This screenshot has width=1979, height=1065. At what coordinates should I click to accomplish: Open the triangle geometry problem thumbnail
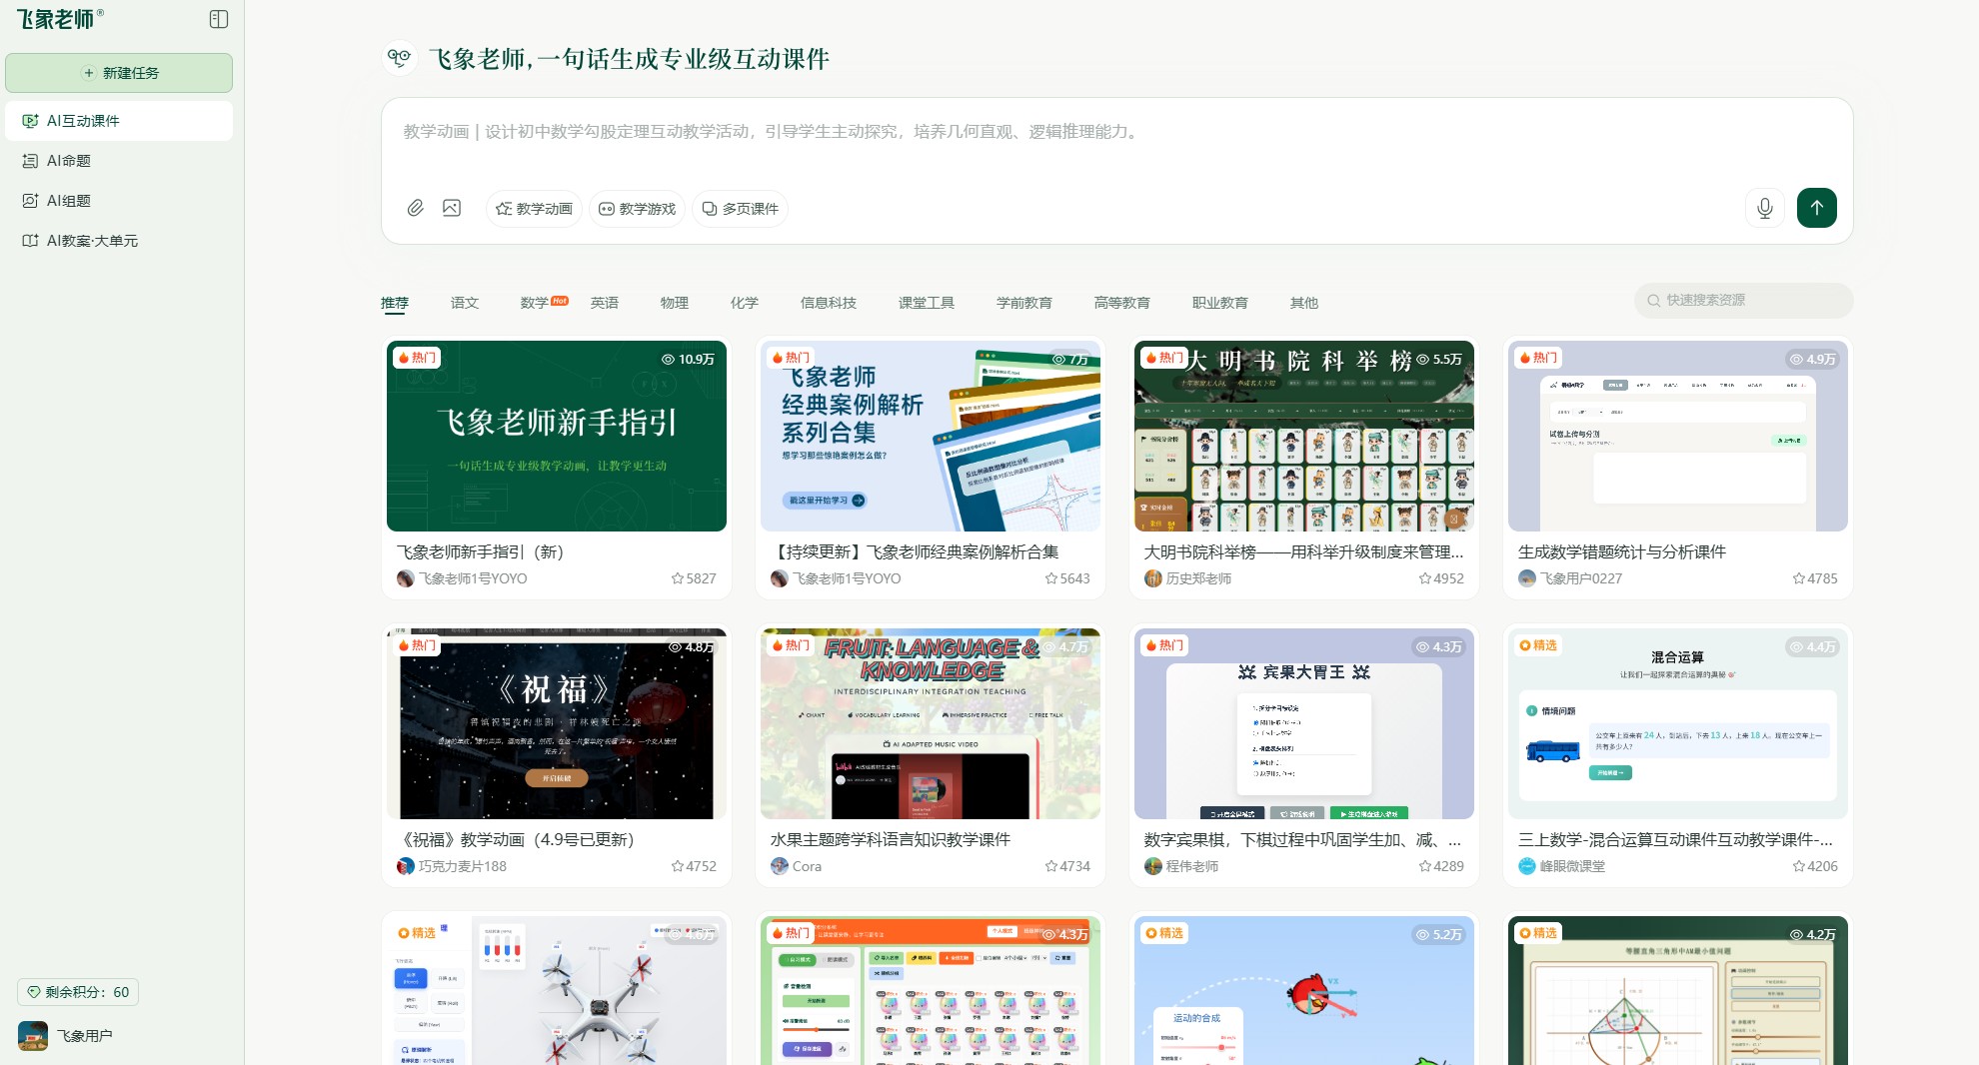coord(1678,990)
